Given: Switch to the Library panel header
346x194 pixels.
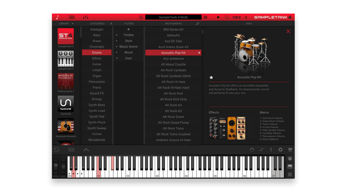Looking at the screenshot, I should pos(65,24).
